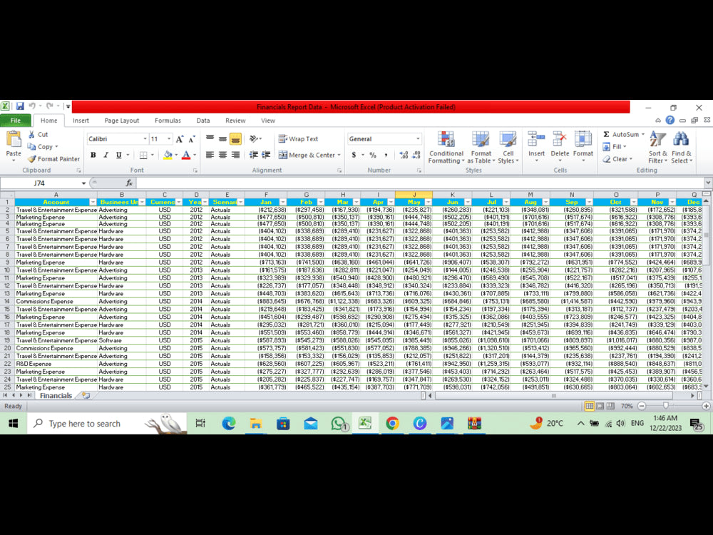Screen dimensions: 713x535
Task: Open the Cell Styles gallery
Action: 508,148
